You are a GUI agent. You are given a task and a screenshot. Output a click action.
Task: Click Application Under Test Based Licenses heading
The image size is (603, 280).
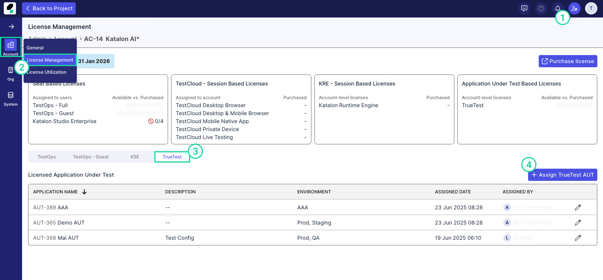point(511,84)
